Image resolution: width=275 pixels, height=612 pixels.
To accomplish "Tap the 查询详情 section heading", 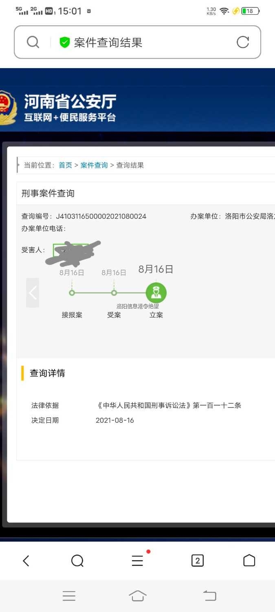I will 47,373.
